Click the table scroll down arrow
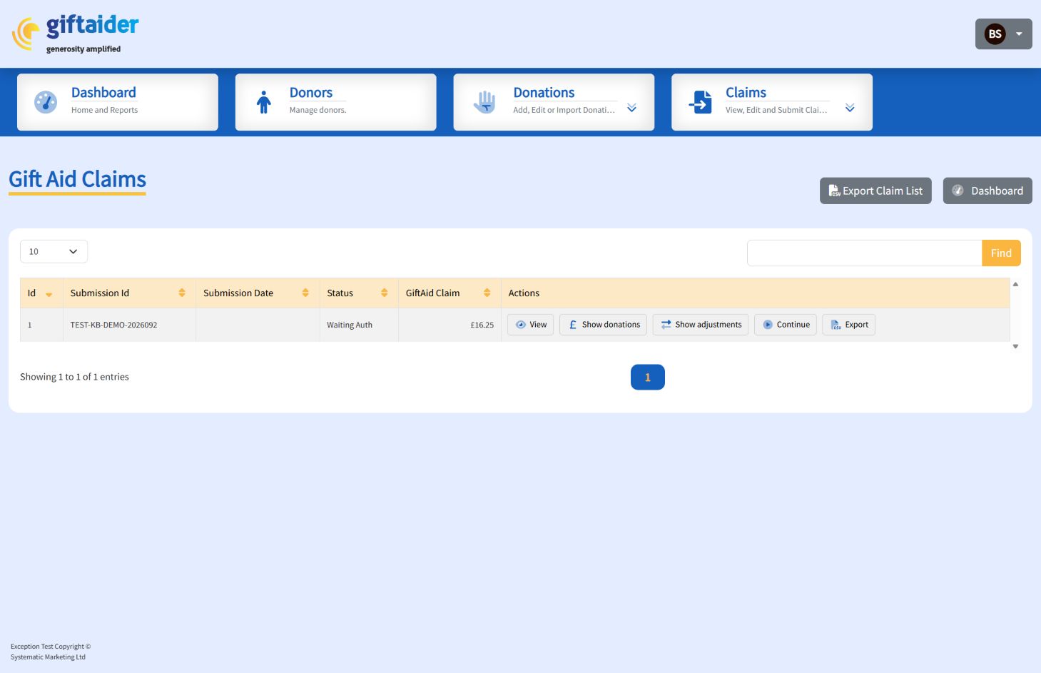 tap(1015, 346)
